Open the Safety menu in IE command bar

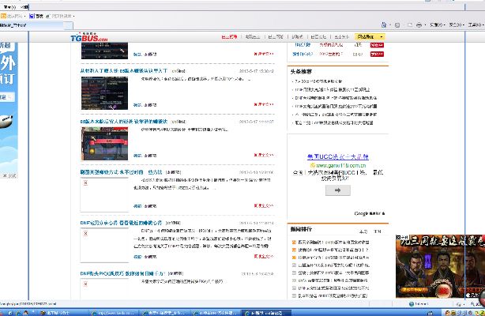[457, 25]
